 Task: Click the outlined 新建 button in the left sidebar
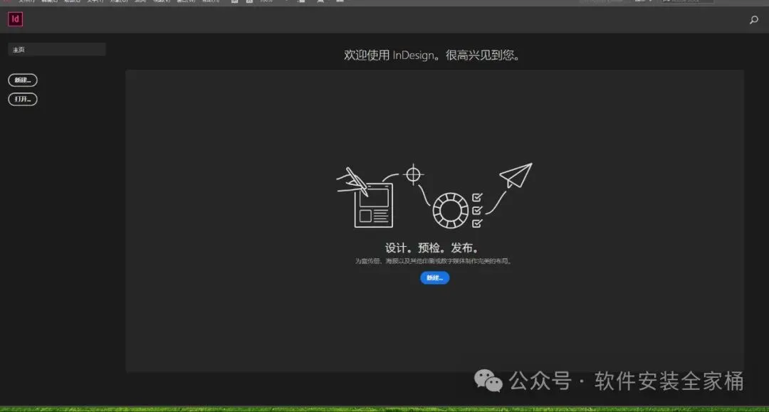(23, 80)
